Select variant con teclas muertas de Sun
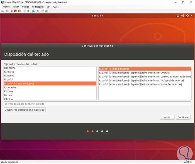The width and height of the screenshot is (195, 164). click(x=145, y=77)
